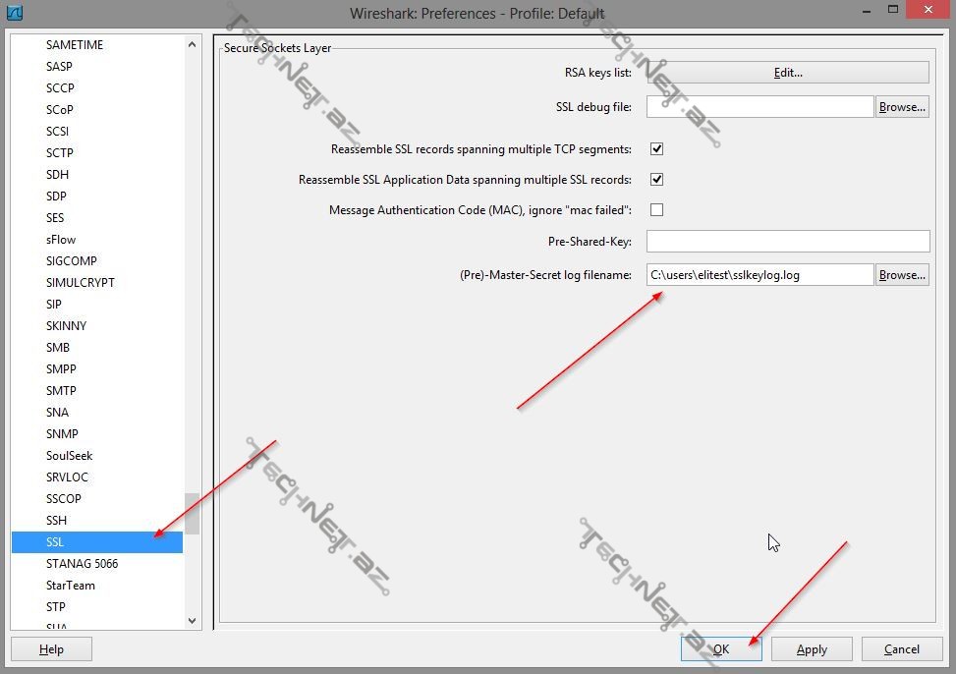Screen dimensions: 956x674
Task: Browse for the SSL debug file
Action: [902, 107]
